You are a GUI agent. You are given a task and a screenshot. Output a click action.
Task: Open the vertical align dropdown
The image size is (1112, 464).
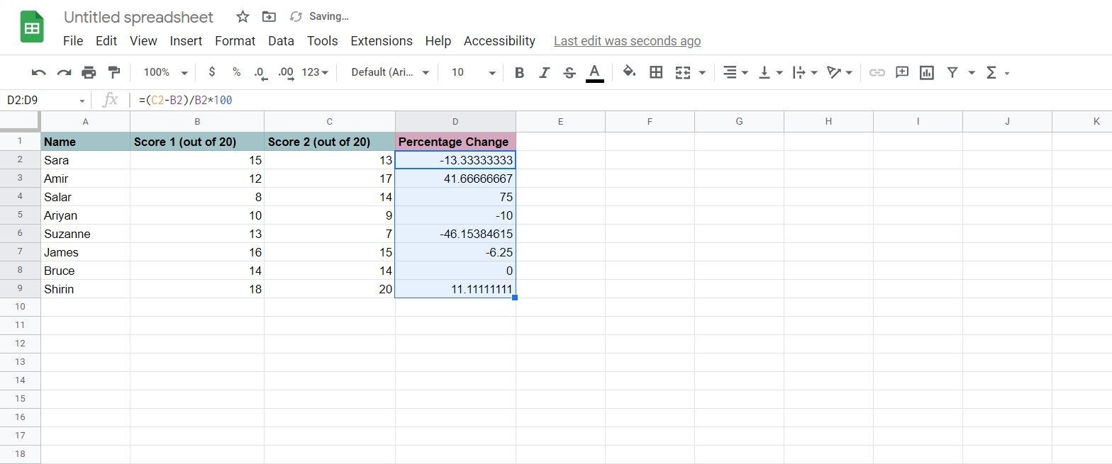[x=770, y=72]
